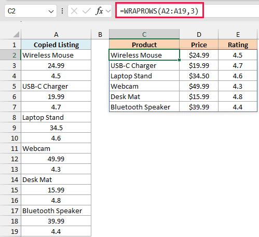The width and height of the screenshot is (259, 237).
Task: Click the 'Price' header cell
Action: point(199,45)
